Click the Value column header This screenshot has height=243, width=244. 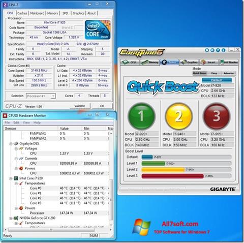[70, 129]
